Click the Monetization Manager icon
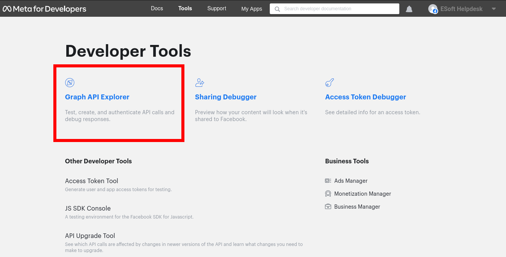Image resolution: width=506 pixels, height=257 pixels. [328, 194]
